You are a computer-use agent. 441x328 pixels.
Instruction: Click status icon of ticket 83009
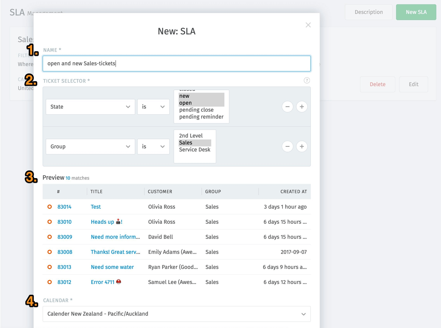[x=50, y=237]
